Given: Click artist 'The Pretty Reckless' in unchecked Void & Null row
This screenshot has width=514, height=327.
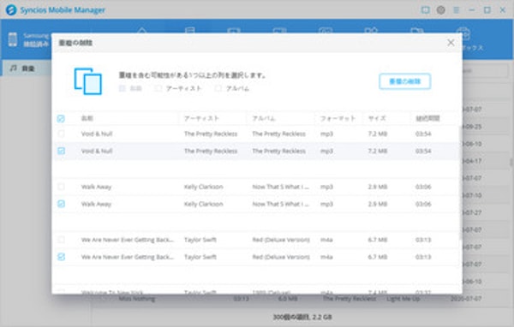Looking at the screenshot, I should pyautogui.click(x=211, y=134).
